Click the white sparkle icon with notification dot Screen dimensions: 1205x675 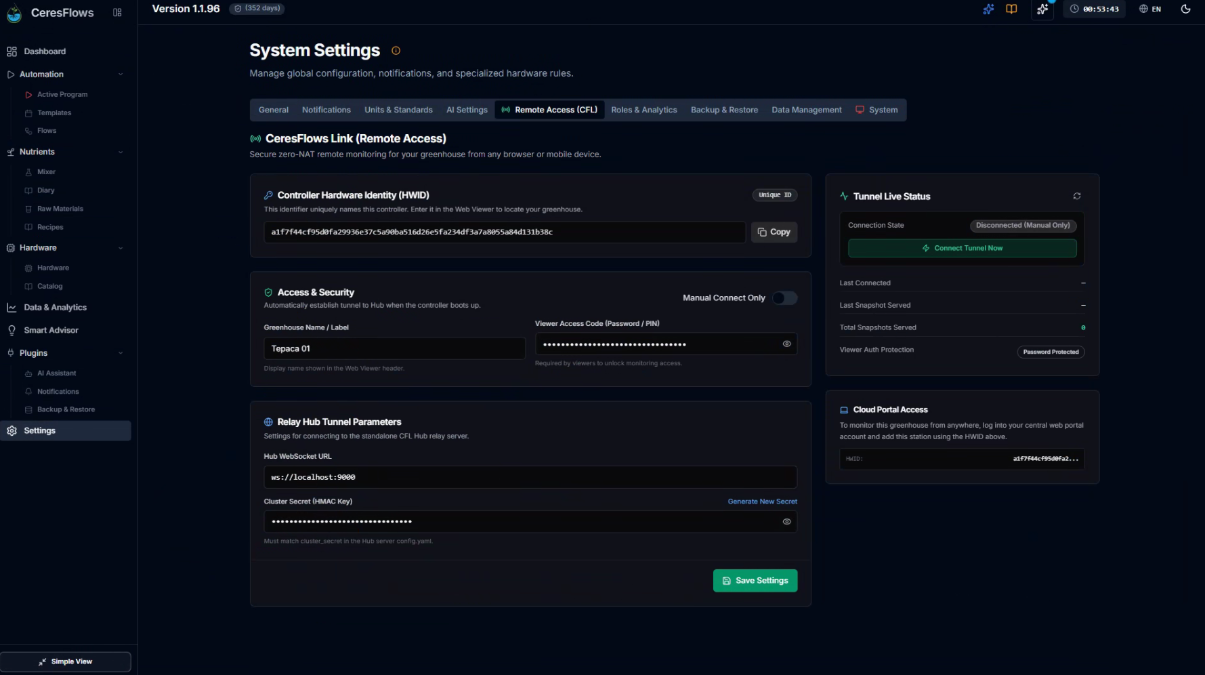(1042, 9)
